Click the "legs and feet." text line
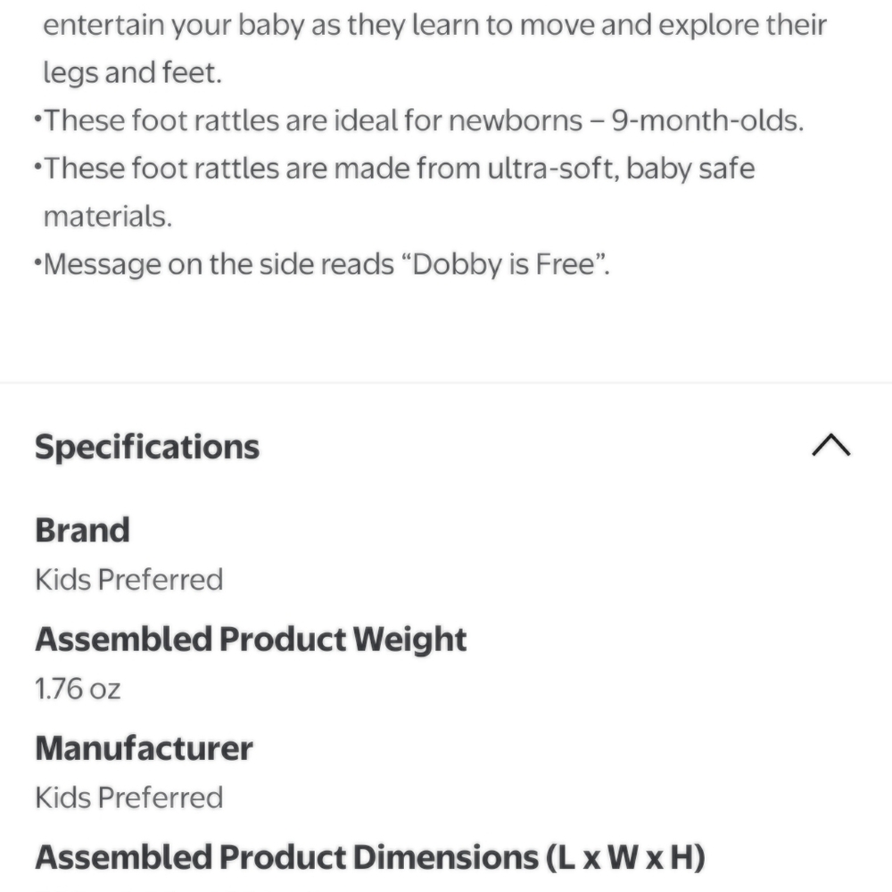Viewport: 892px width, 892px height. point(133,73)
